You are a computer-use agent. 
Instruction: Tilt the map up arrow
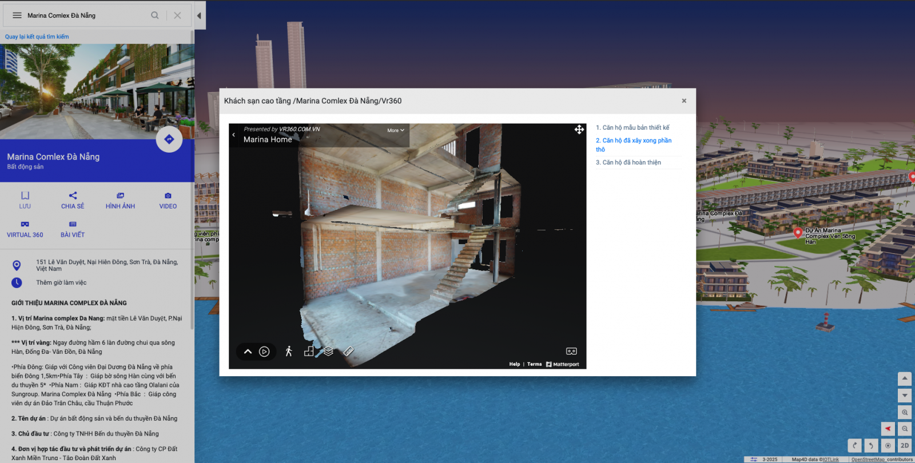click(x=905, y=378)
